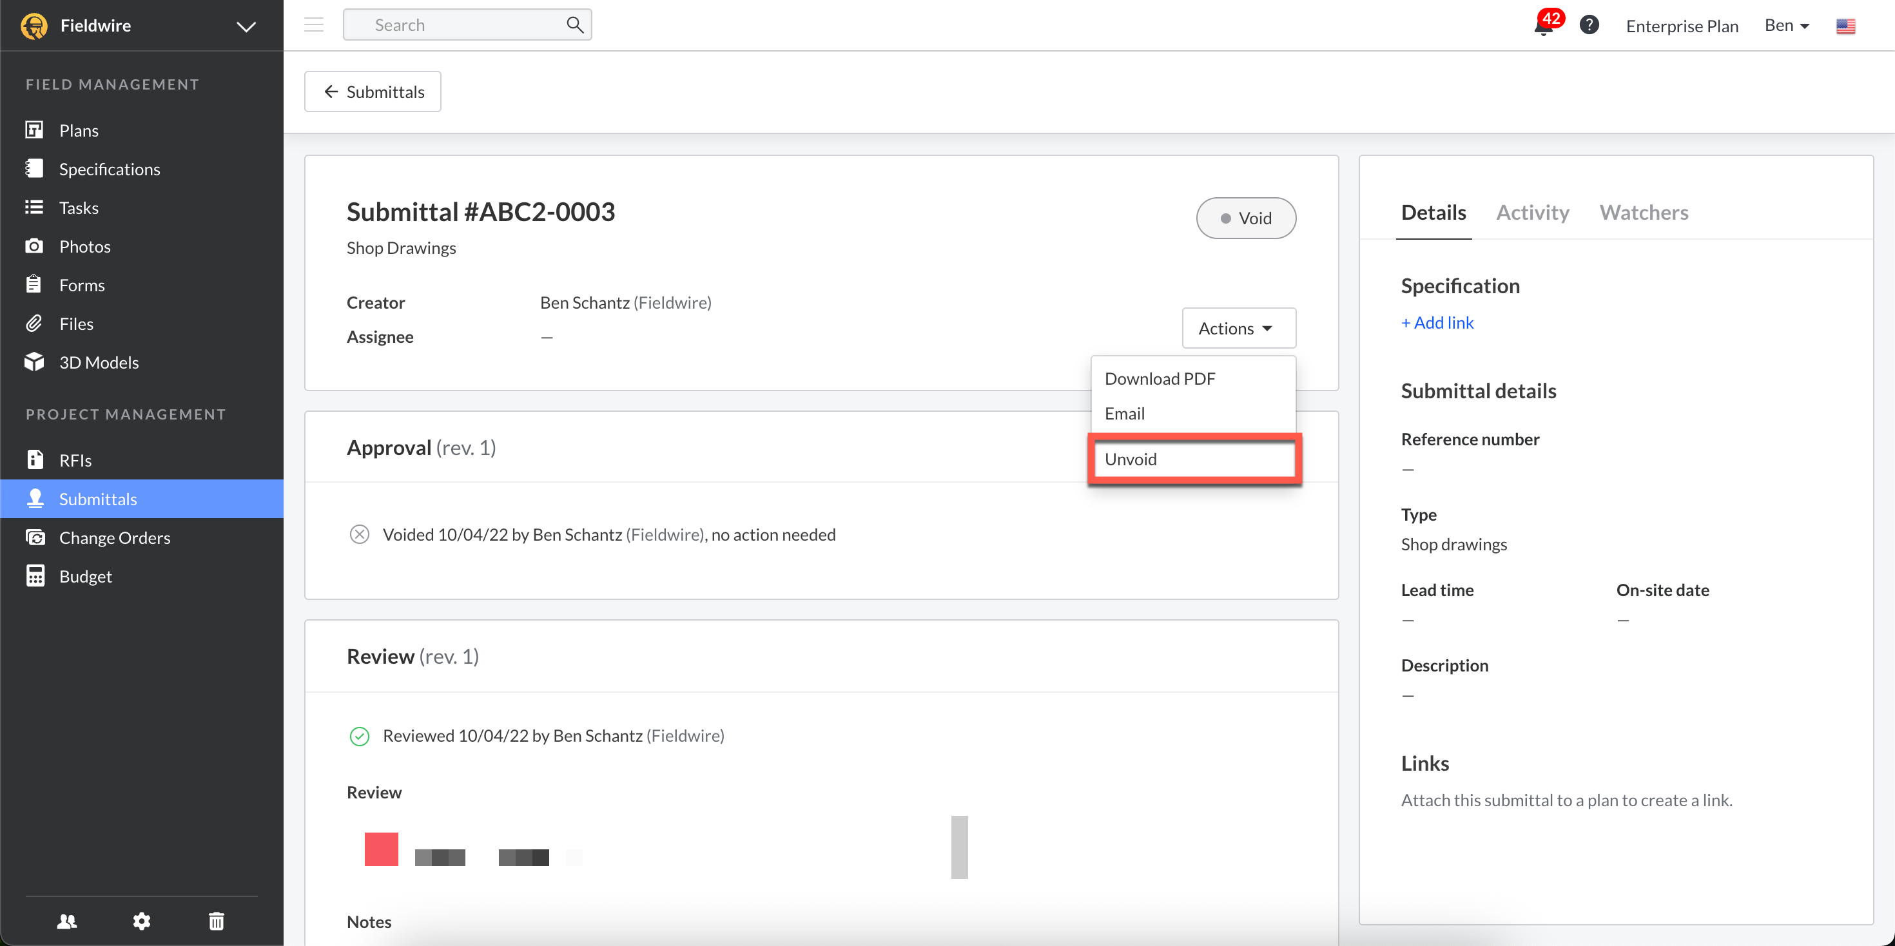The height and width of the screenshot is (946, 1895).
Task: Open settings gear at sidebar bottom
Action: point(141,920)
